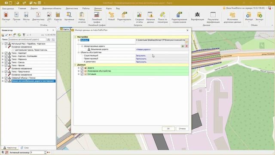
Task: Click the green plus to add imported road
Action: coord(183,46)
